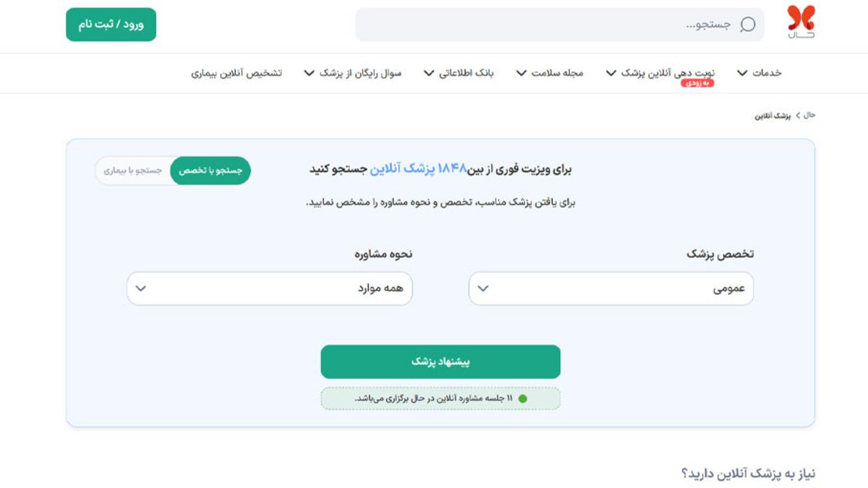Click the chevron beside سوال رایگان از پزشک
The width and height of the screenshot is (868, 488).
pos(310,73)
